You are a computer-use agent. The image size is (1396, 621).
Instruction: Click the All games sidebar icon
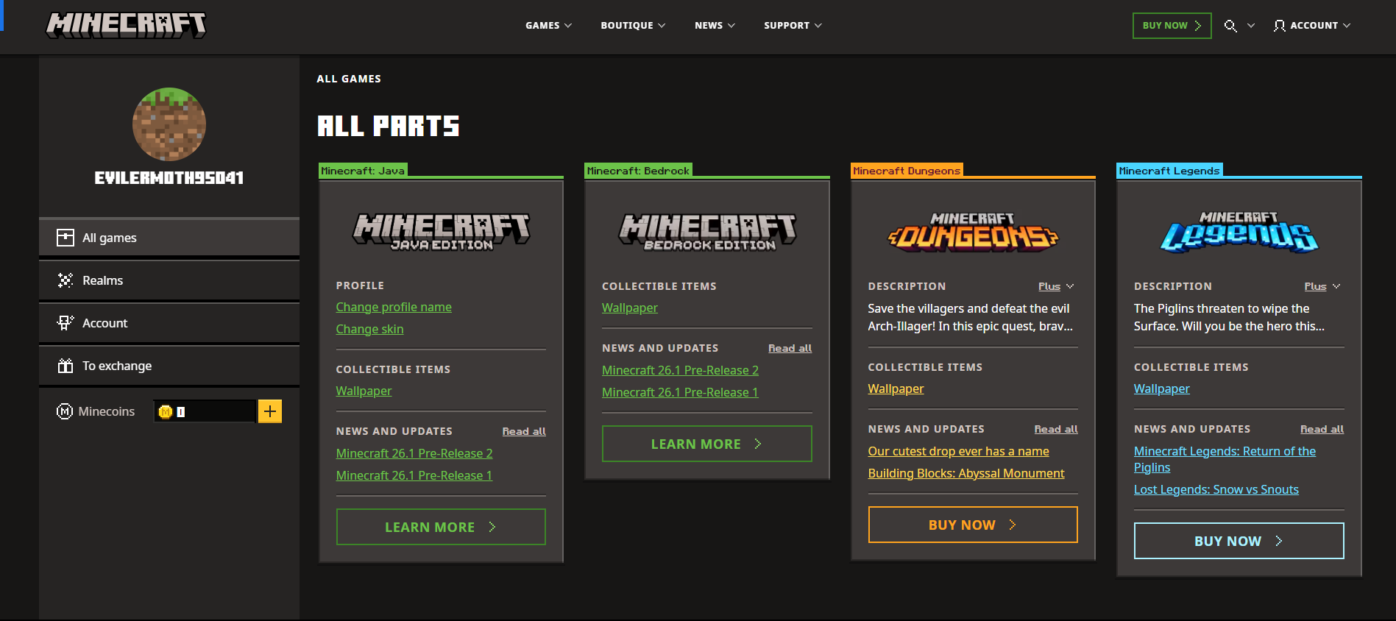65,238
